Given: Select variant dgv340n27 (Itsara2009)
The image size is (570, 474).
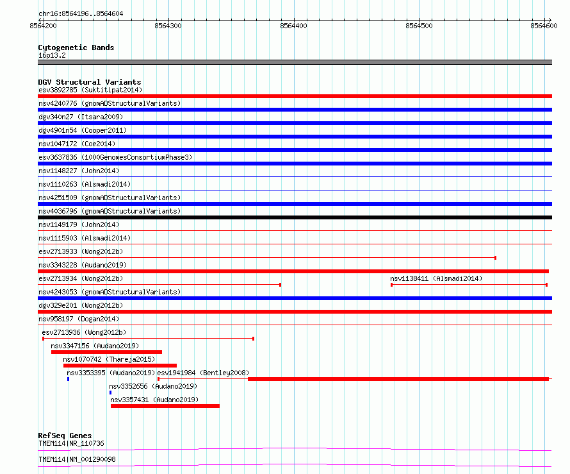Looking at the screenshot, I should click(x=81, y=117).
